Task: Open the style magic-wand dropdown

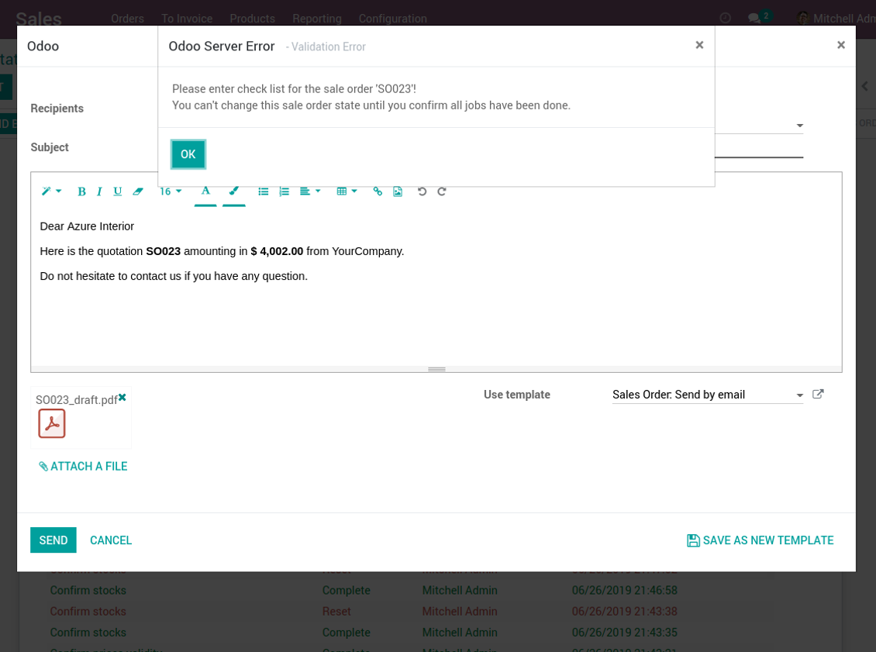Action: pyautogui.click(x=51, y=191)
